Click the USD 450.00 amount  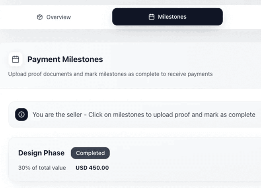tap(92, 168)
